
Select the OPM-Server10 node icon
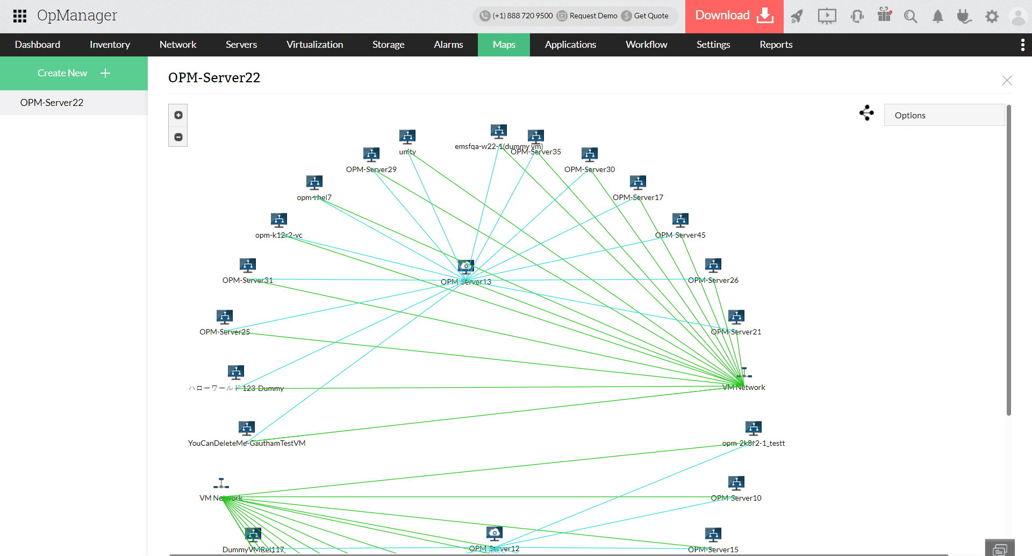[736, 483]
